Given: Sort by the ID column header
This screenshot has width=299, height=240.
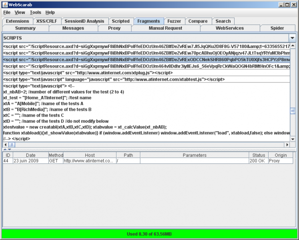Looking at the screenshot, I should (x=8, y=155).
